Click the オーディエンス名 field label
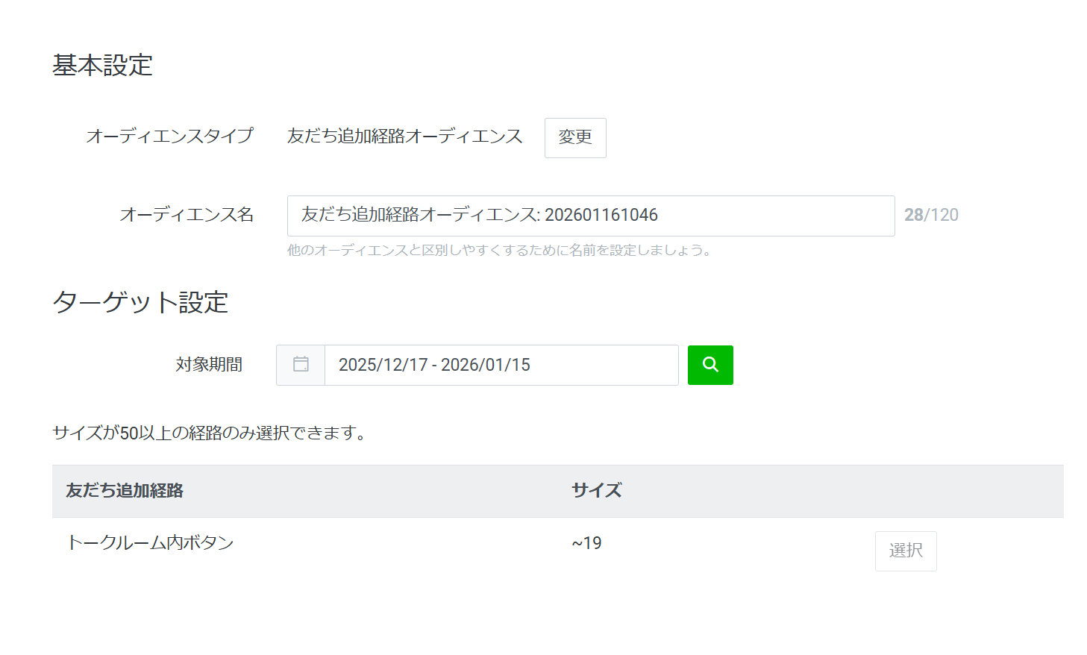This screenshot has height=655, width=1087. click(187, 216)
